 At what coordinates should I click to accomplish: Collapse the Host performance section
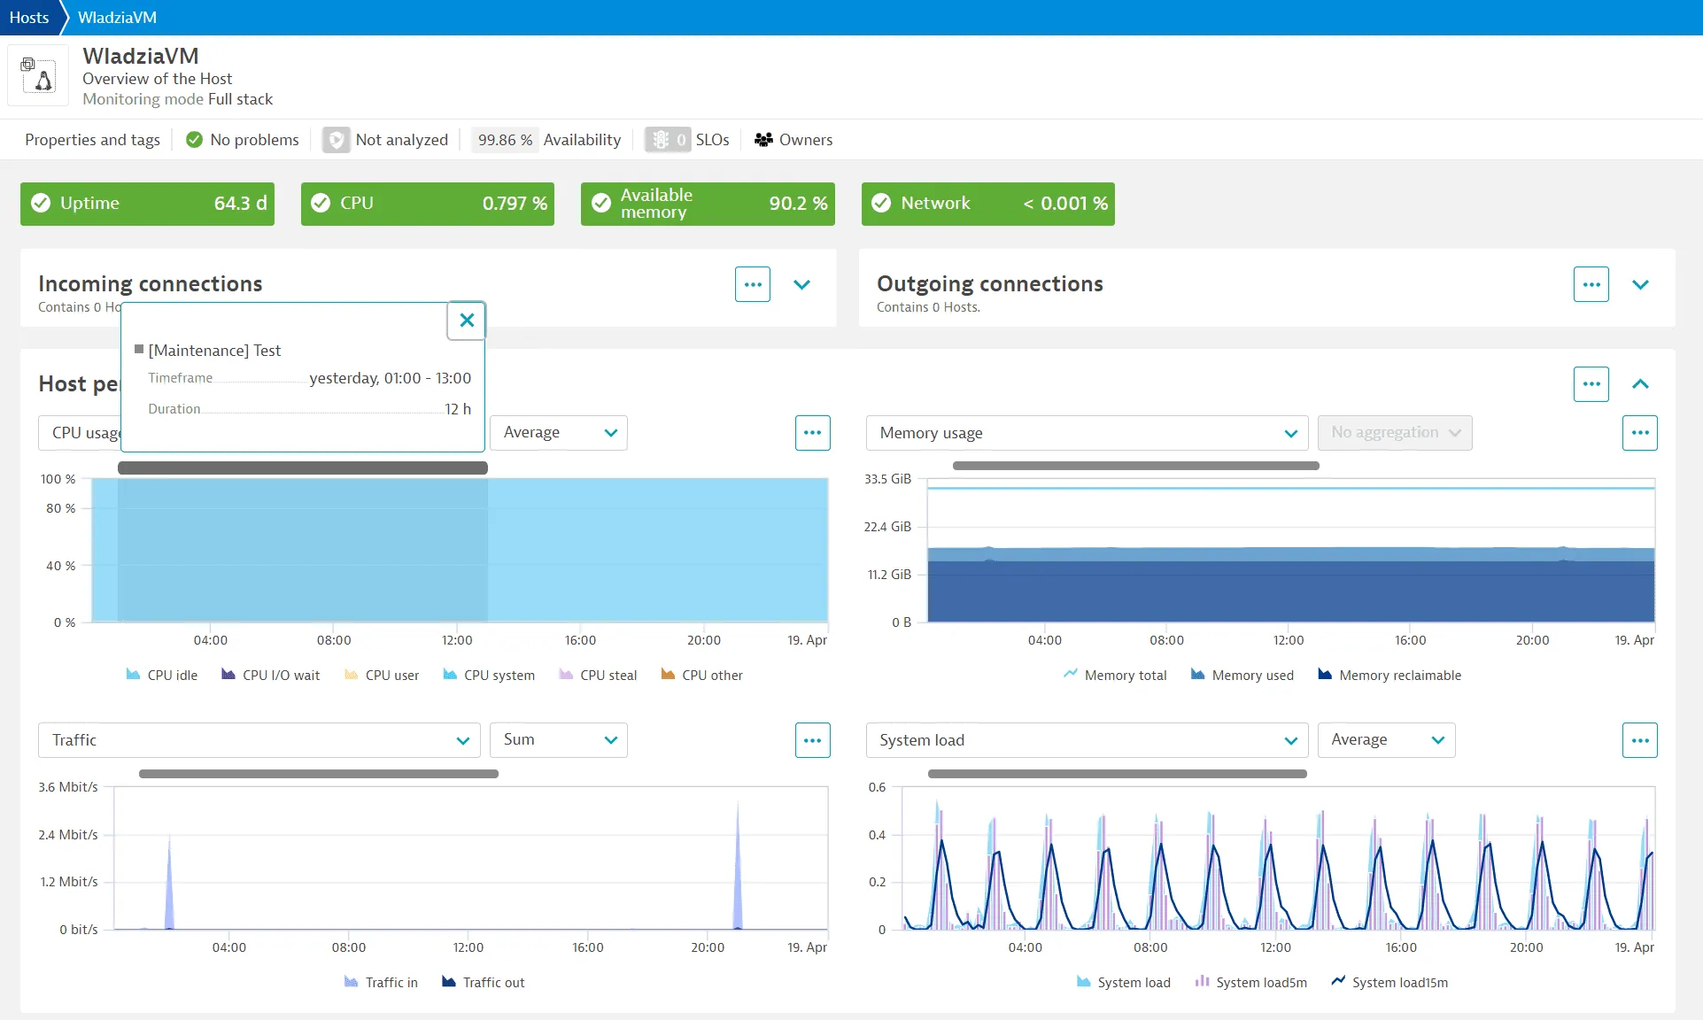pos(1640,383)
